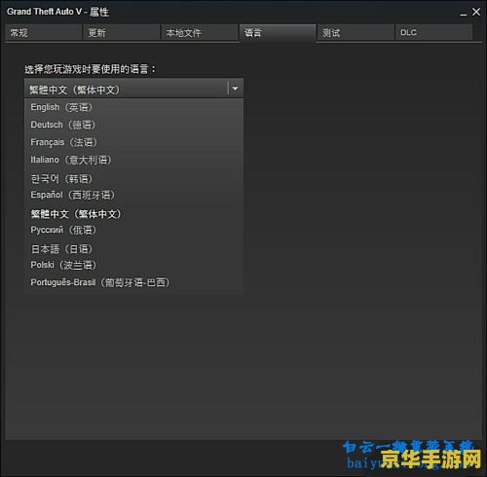
Task: Choose 日本語 (日语) from the list
Action: click(133, 249)
